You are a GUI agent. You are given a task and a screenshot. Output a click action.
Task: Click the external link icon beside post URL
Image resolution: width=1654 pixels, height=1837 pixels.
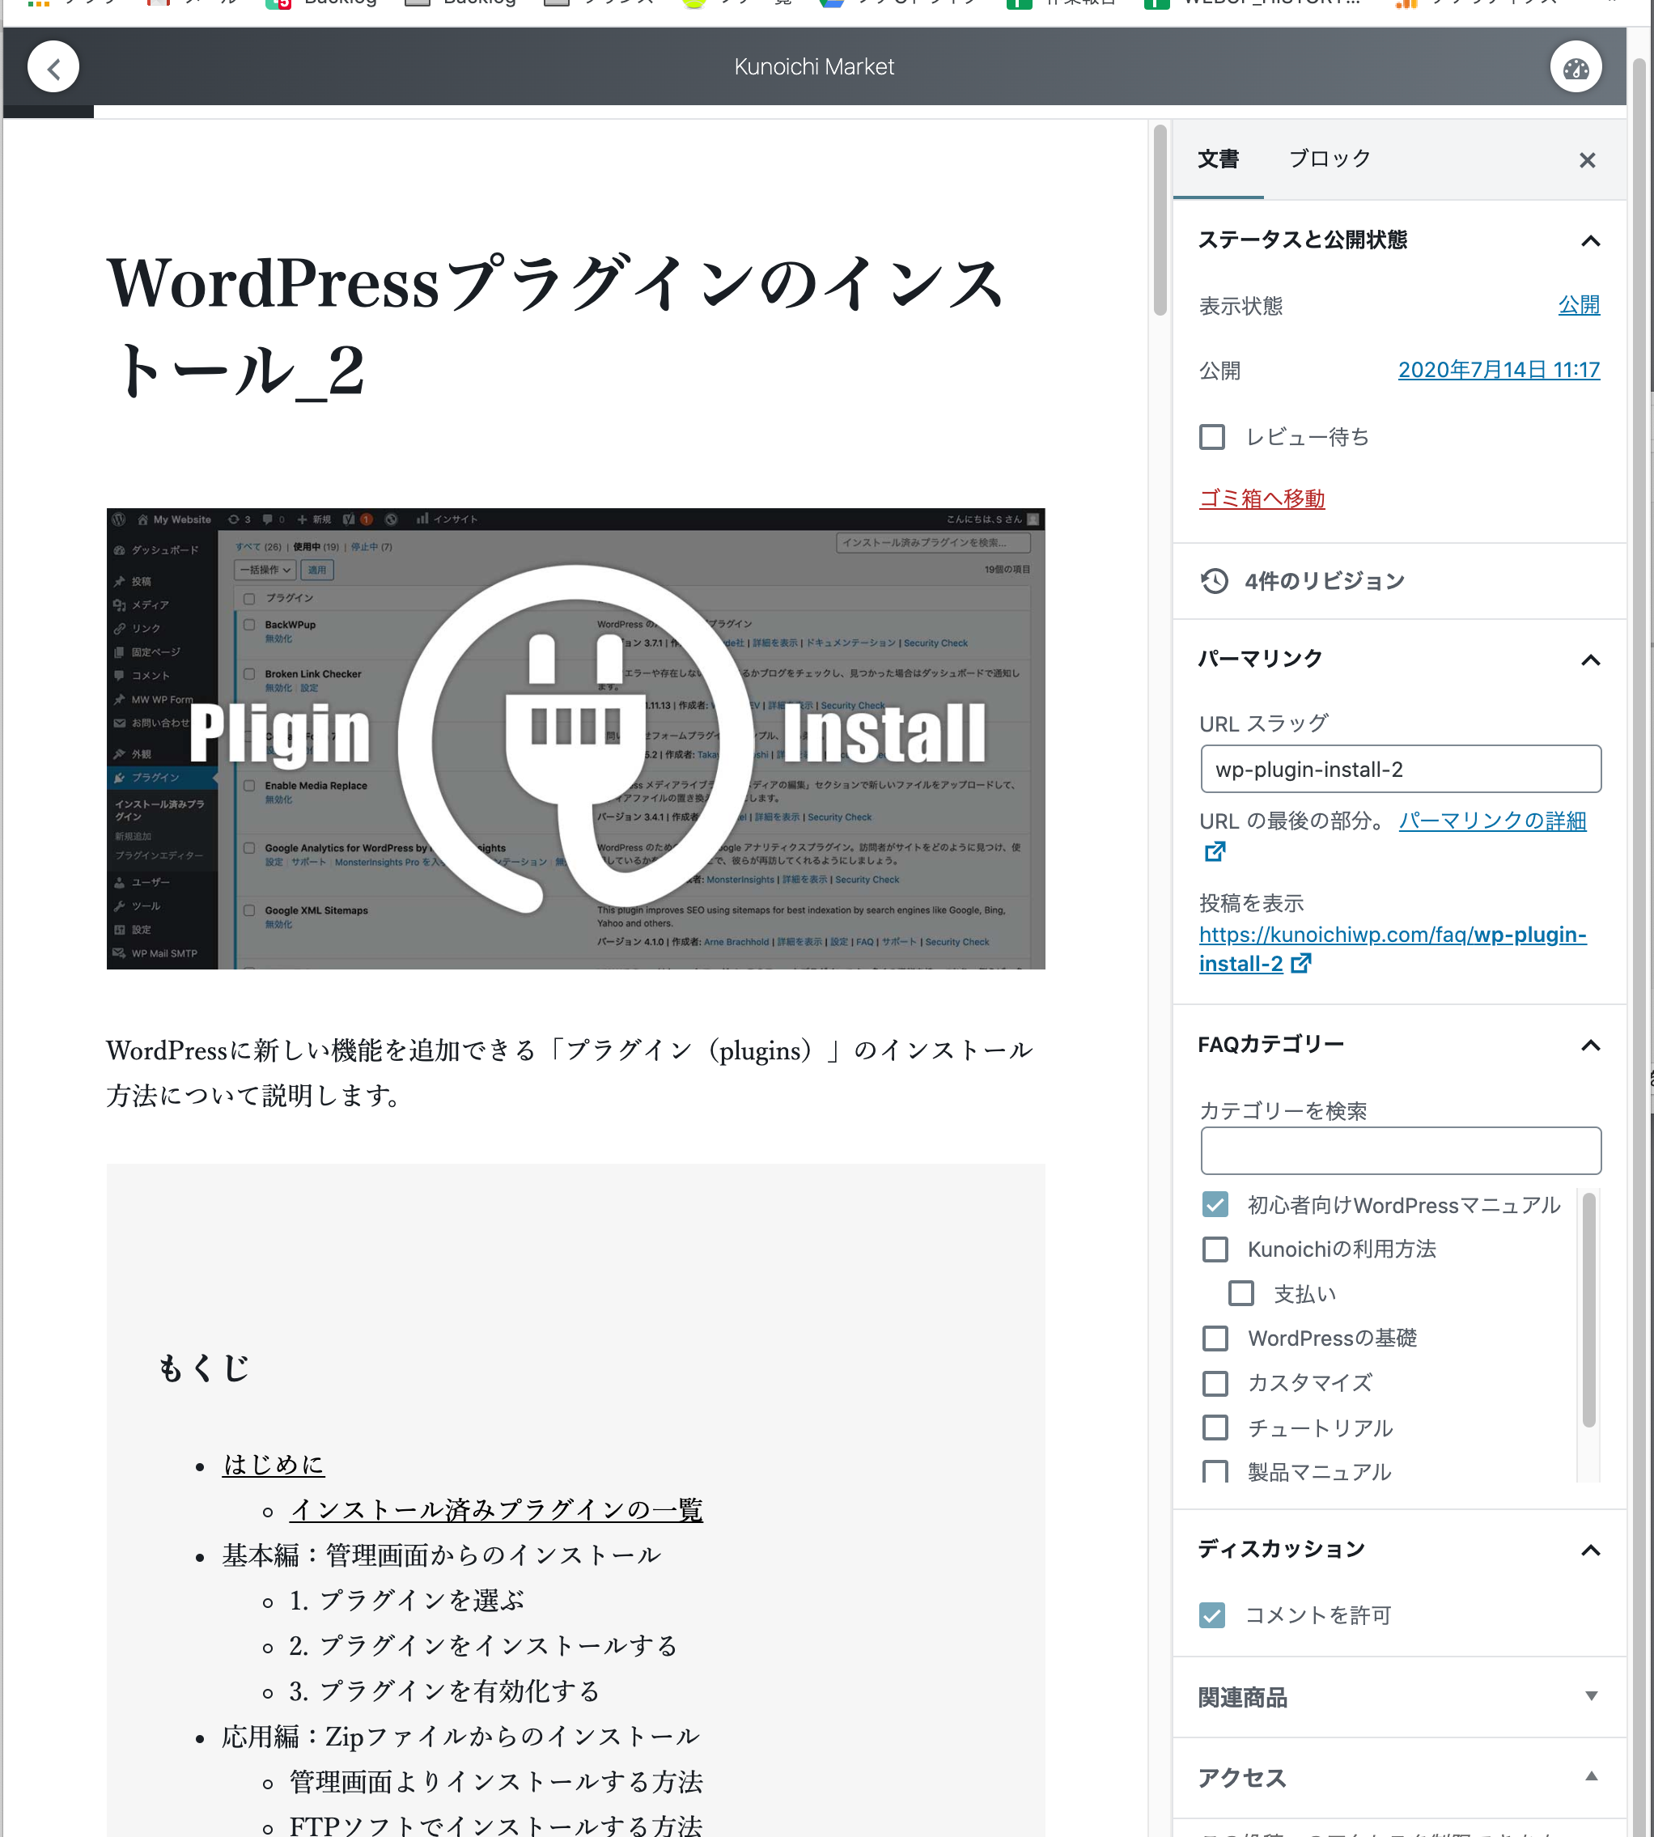point(1300,962)
